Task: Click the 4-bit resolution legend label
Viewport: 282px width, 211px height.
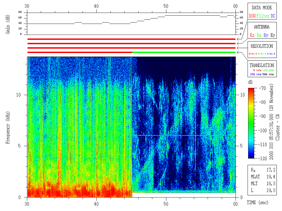Action: click(262, 54)
